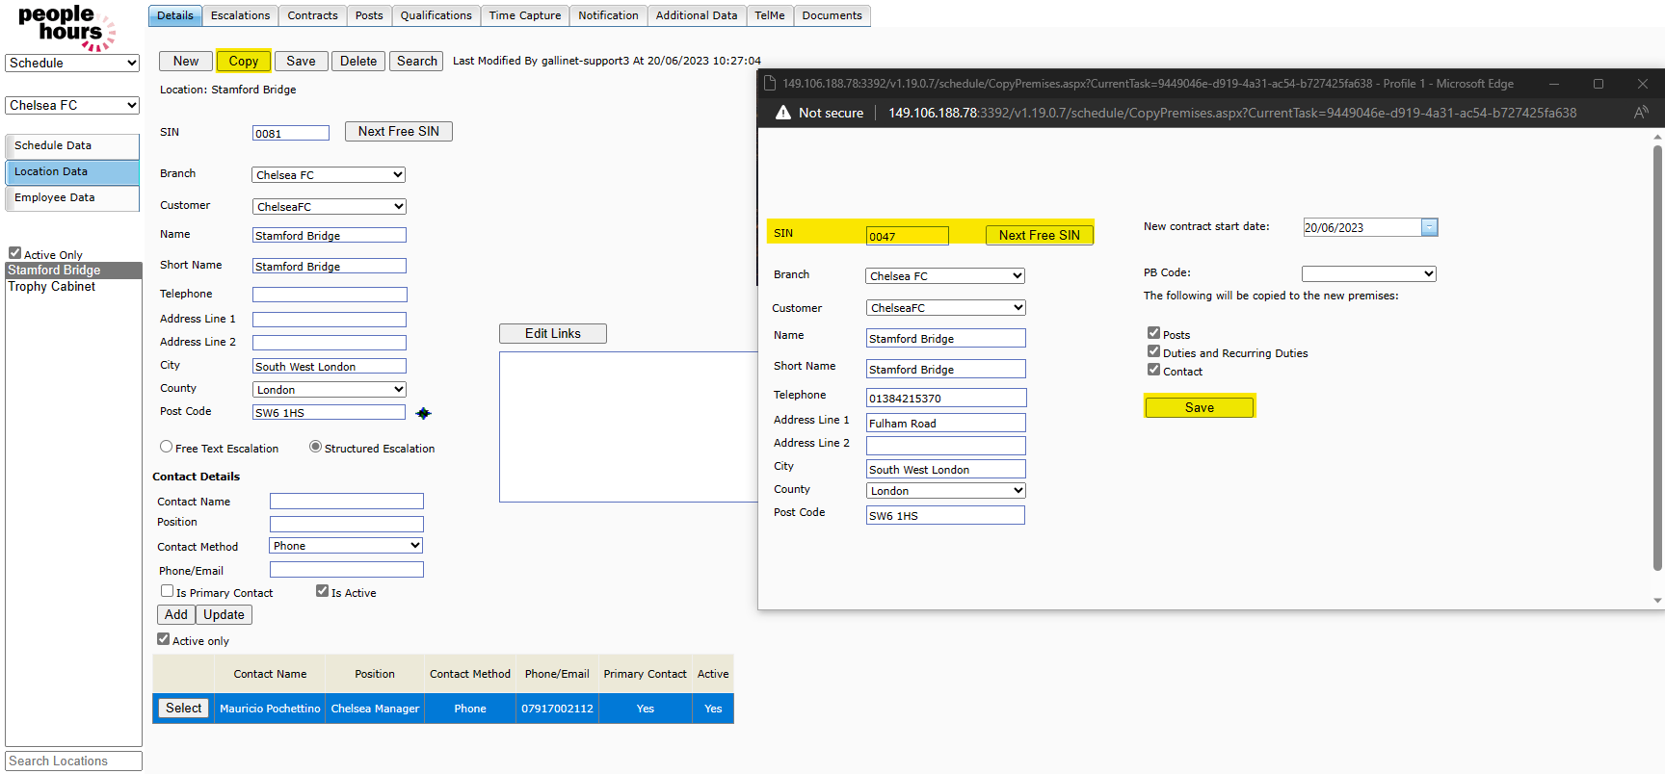Maximize the Copy Premises popup window
Screen dimensions: 1665x774
(x=1599, y=84)
